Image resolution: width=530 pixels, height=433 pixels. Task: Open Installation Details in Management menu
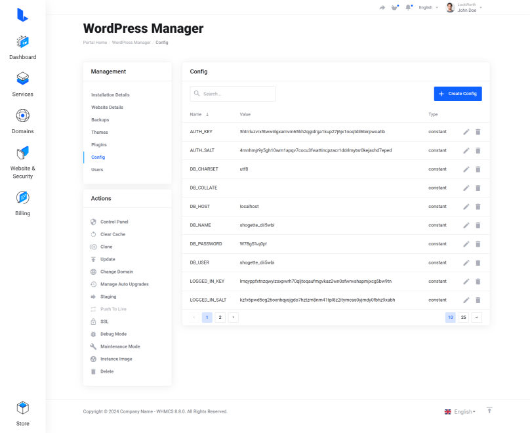(x=110, y=95)
